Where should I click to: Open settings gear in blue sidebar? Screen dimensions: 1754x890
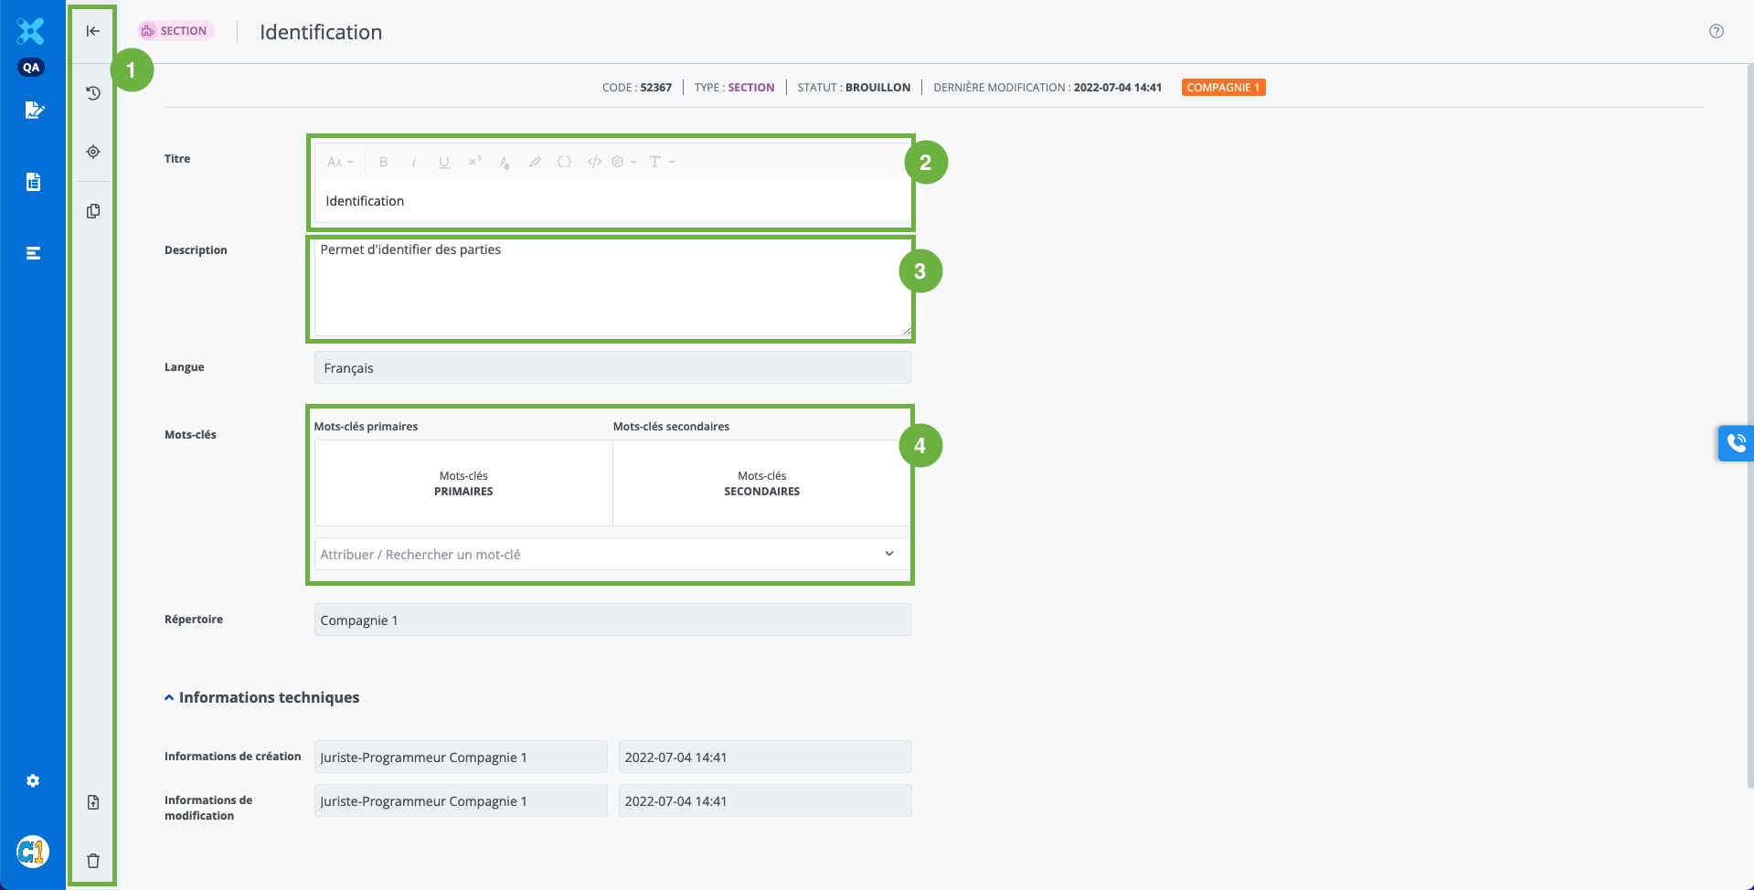click(33, 781)
